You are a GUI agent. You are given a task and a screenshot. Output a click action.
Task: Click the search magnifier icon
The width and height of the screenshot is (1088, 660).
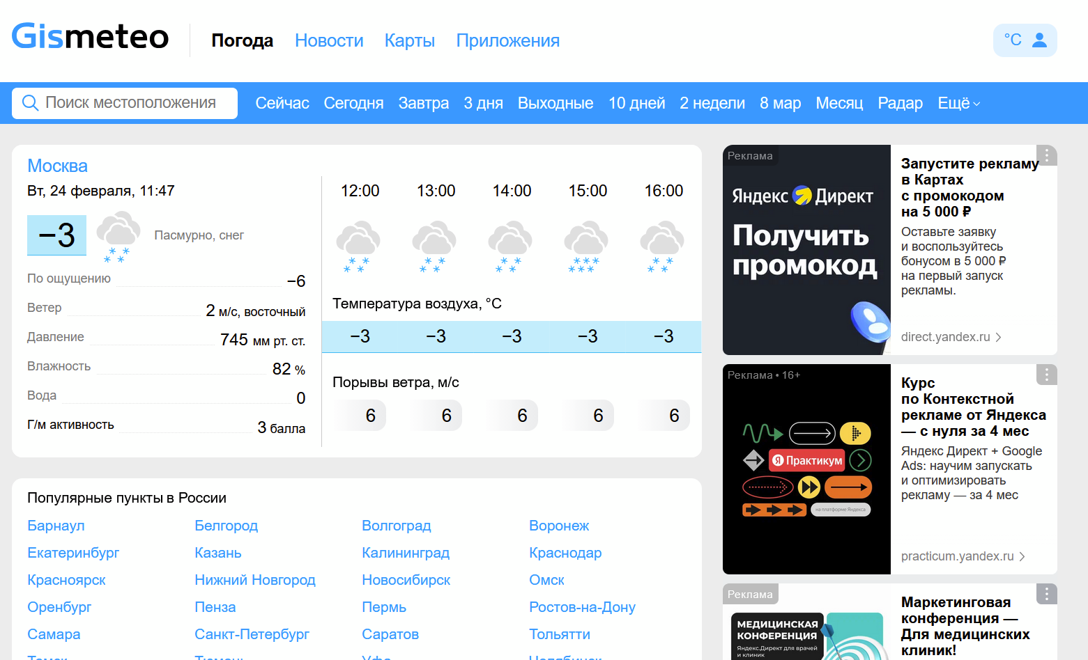coord(30,103)
